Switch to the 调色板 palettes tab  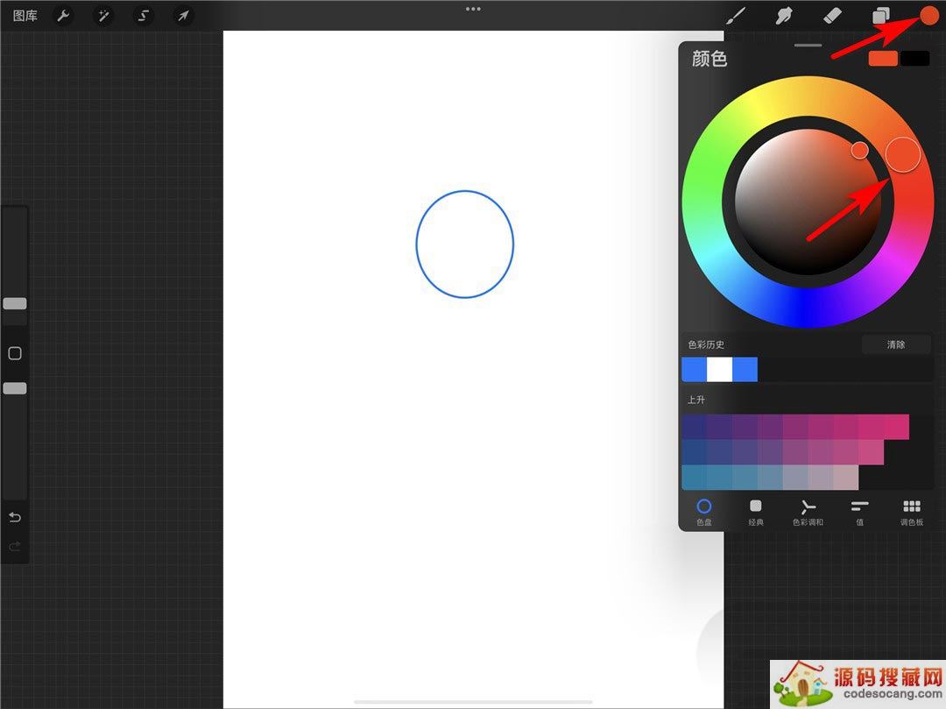click(911, 511)
